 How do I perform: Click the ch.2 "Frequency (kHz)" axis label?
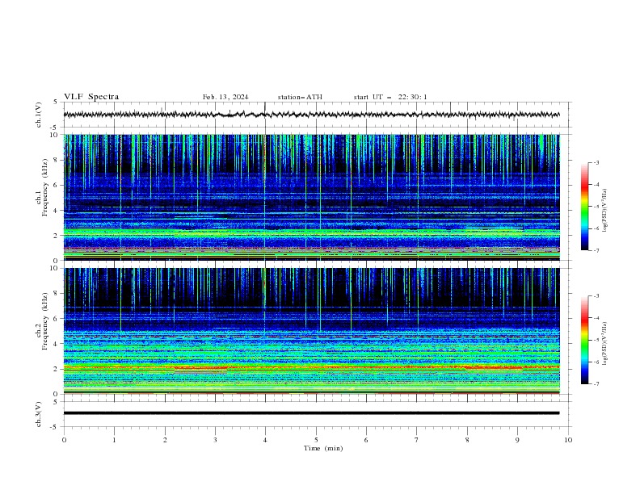point(44,321)
